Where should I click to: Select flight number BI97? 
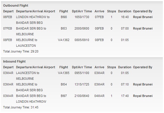click(x=64, y=96)
